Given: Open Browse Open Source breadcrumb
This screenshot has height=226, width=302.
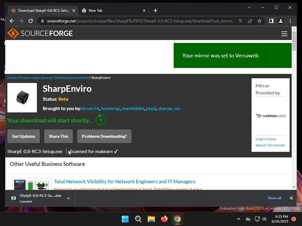Looking at the screenshot, I should (36, 78).
